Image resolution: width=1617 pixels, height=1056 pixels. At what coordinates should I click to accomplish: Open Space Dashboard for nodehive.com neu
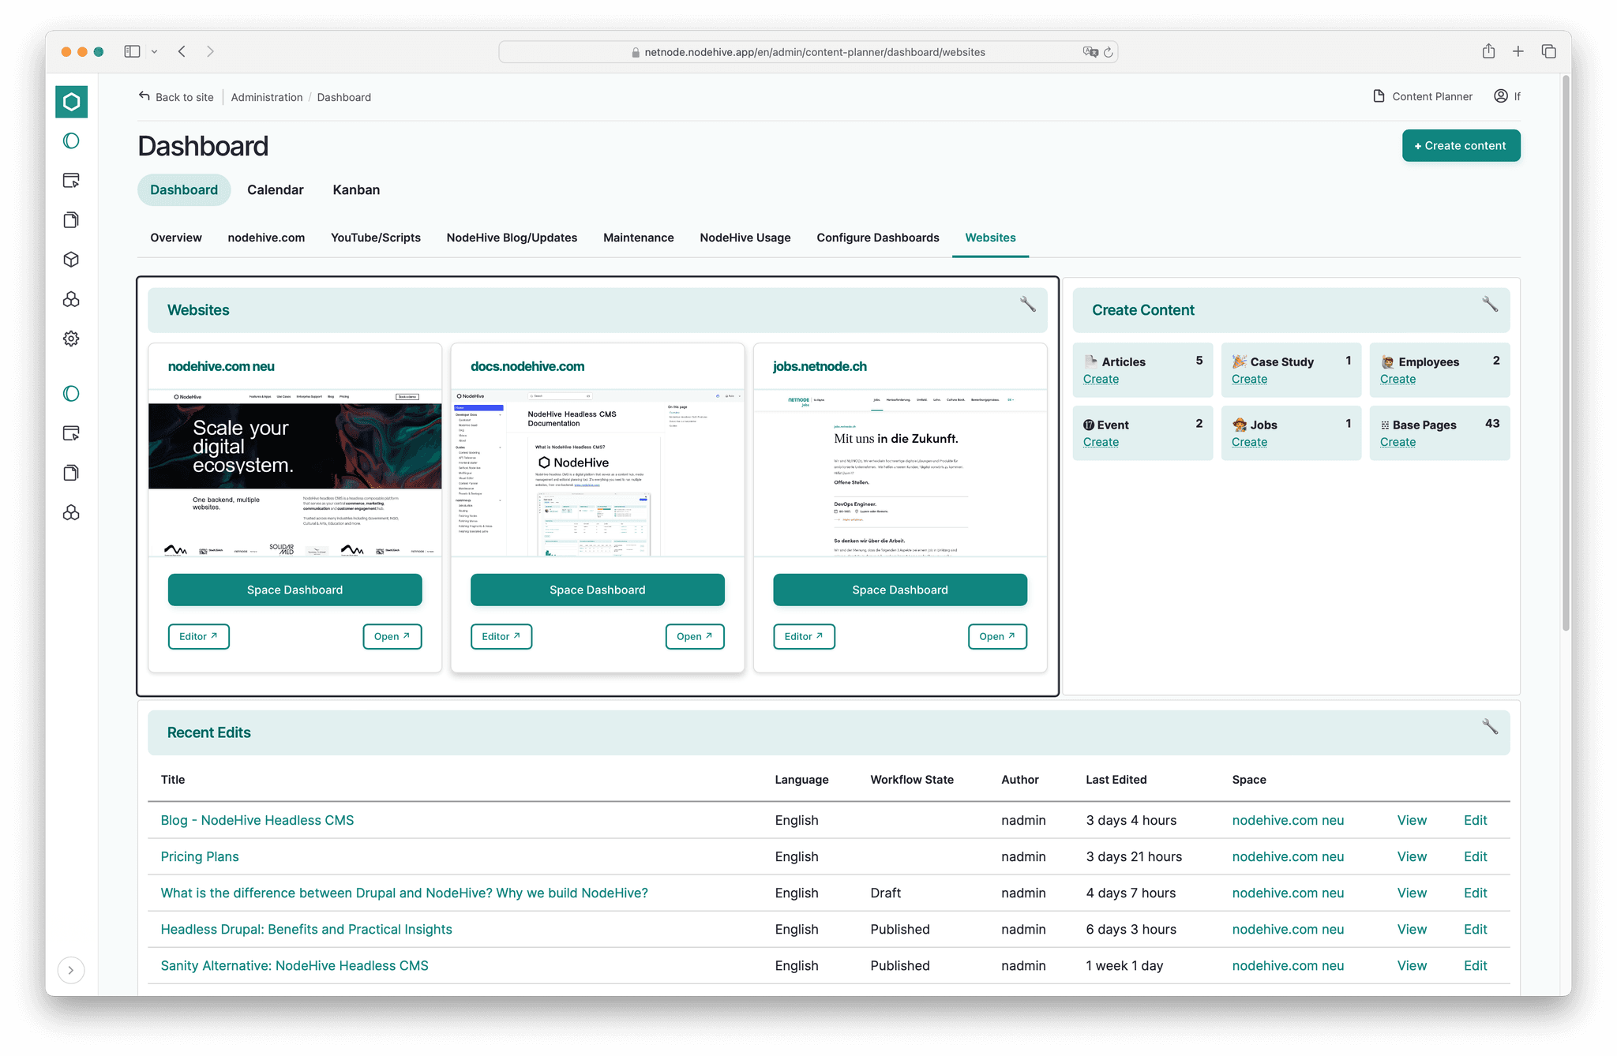coord(295,590)
